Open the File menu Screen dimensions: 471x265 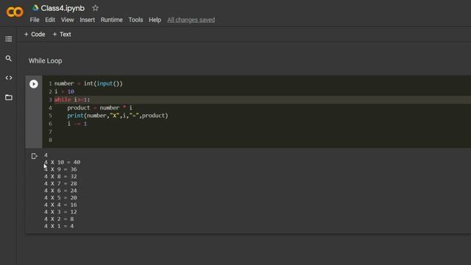point(35,20)
